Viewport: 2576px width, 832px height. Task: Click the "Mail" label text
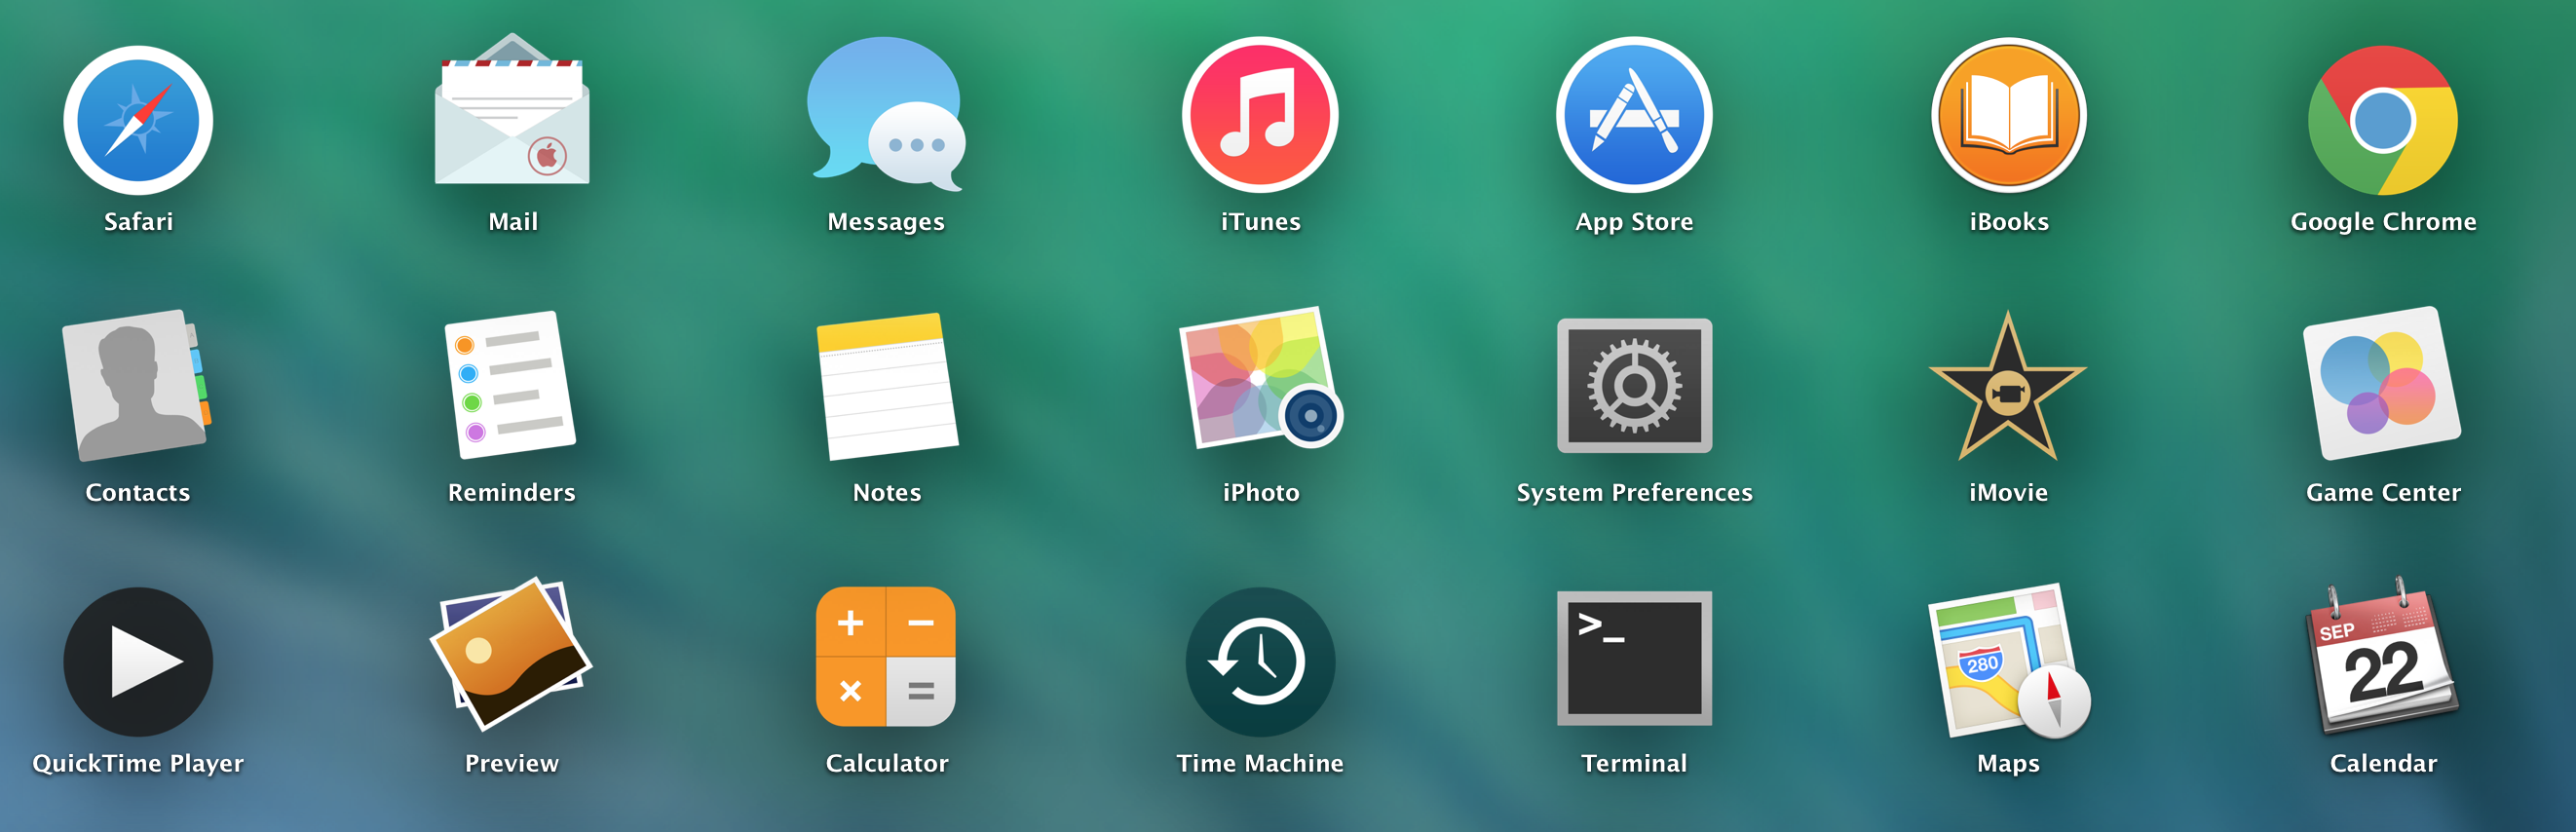pos(512,222)
